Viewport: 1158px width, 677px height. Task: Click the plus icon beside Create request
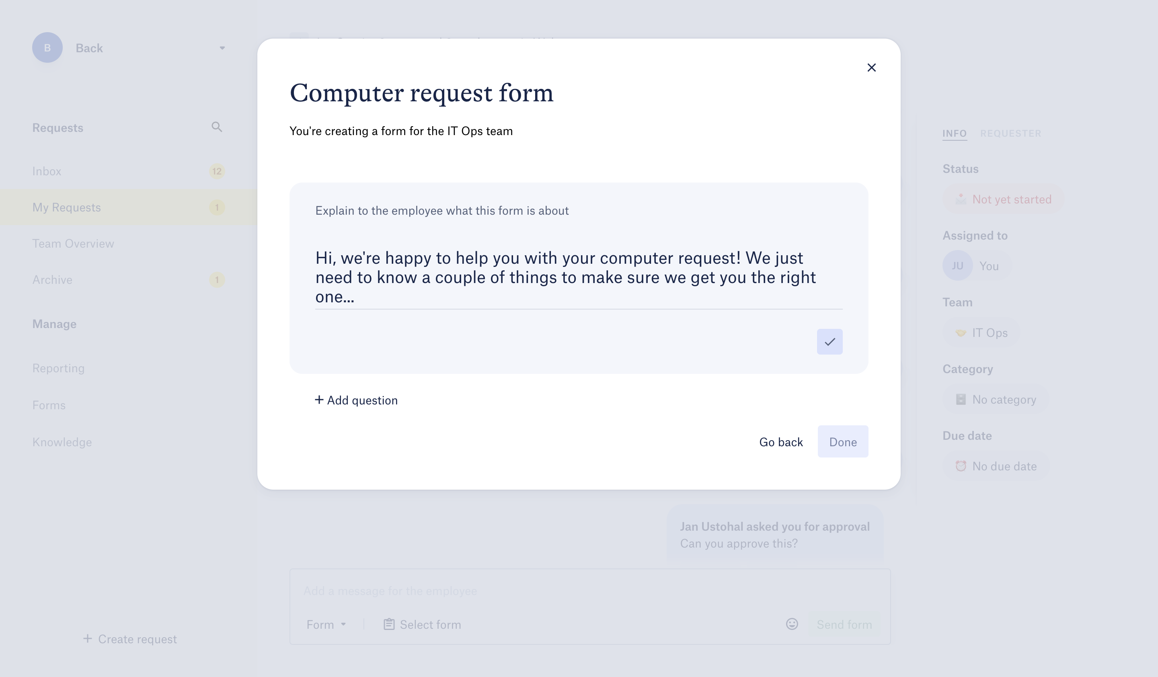click(87, 638)
